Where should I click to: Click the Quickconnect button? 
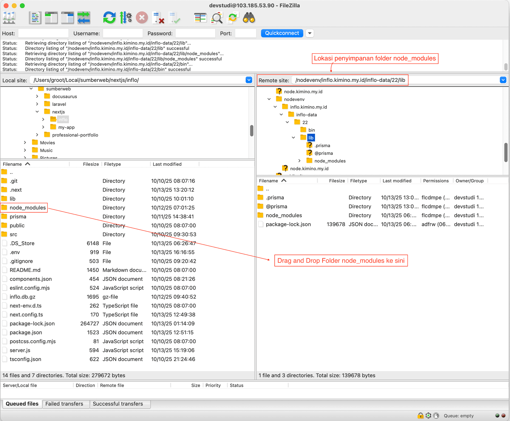pos(282,33)
